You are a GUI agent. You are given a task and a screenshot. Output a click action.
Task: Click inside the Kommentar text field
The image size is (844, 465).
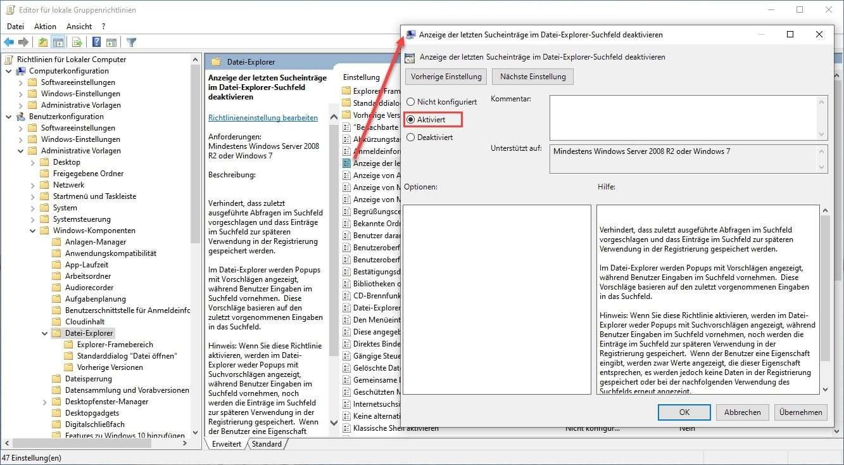687,117
